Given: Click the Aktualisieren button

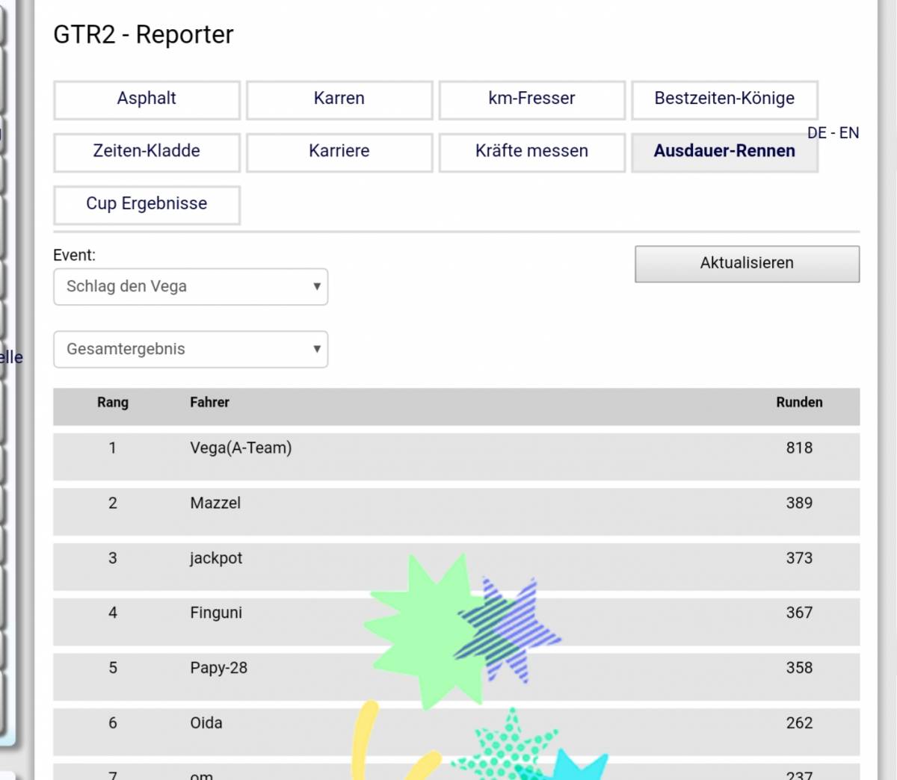Looking at the screenshot, I should pos(747,264).
